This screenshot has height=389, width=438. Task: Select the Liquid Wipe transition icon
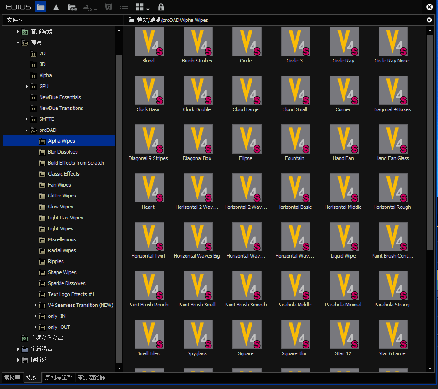[x=344, y=237]
